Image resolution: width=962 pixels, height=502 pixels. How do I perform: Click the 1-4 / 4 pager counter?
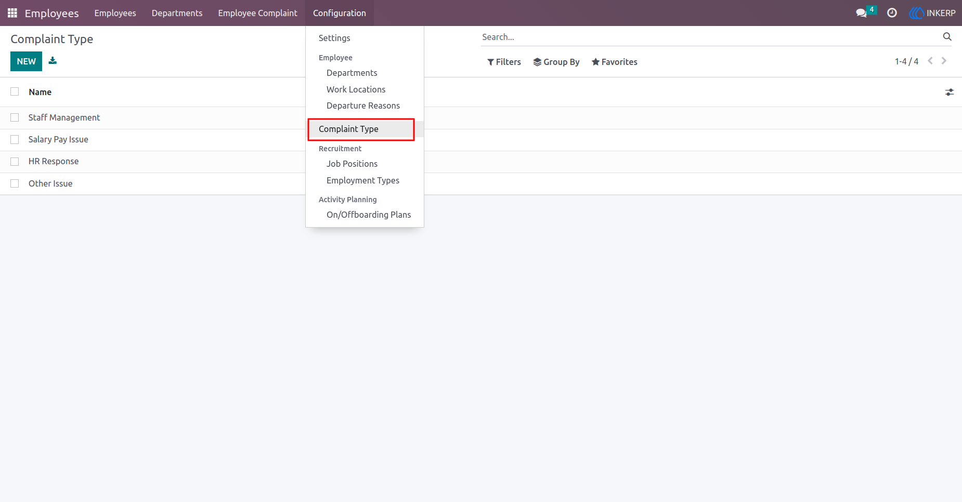click(x=906, y=61)
